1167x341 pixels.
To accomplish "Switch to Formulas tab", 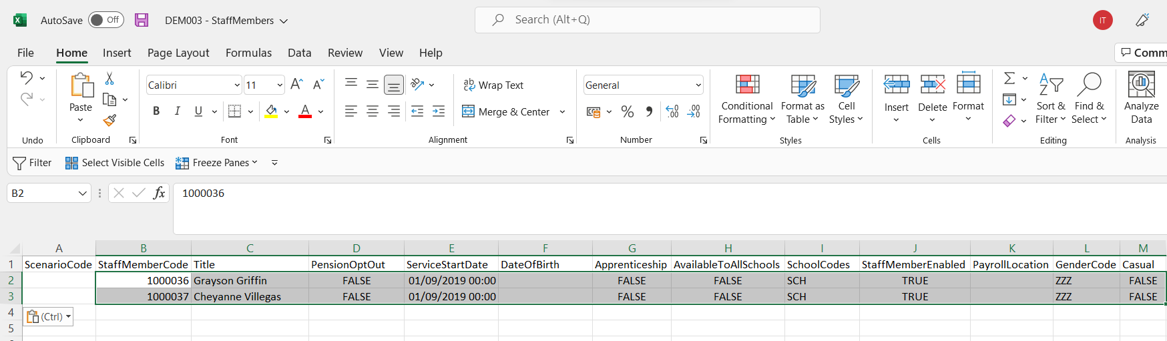I will coord(248,53).
